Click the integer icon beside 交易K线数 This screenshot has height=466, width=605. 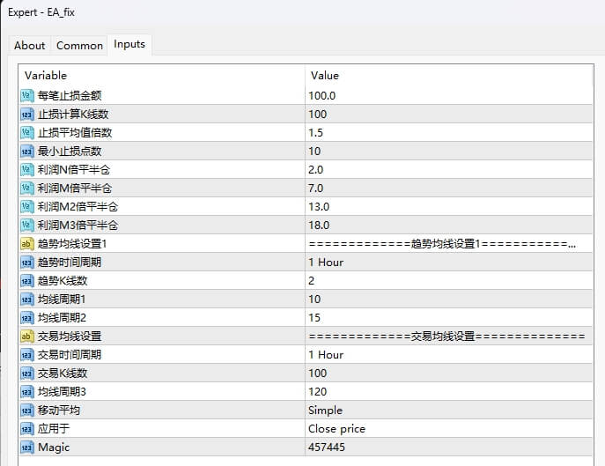[27, 374]
